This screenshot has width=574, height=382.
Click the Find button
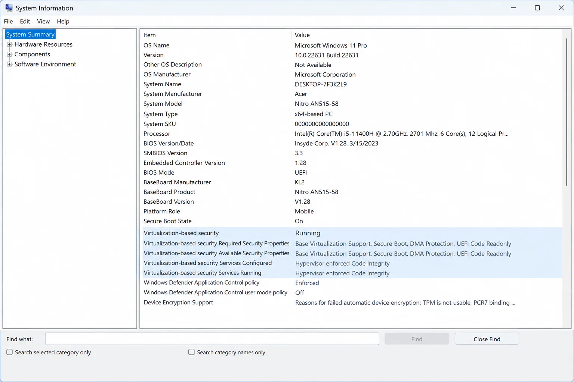[x=417, y=339]
